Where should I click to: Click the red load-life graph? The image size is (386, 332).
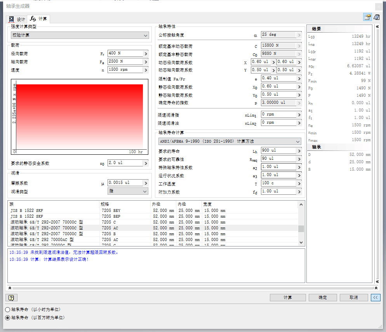[80, 117]
